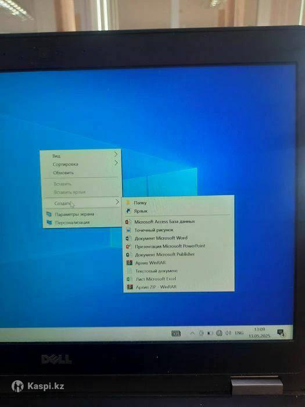Click the folder icon next to Папку
The width and height of the screenshot is (305, 407).
(x=128, y=203)
